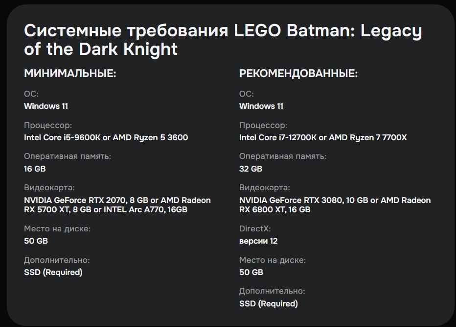Viewport: 456px width, 327px height.
Task: Click the DirectX label
Action: click(255, 228)
